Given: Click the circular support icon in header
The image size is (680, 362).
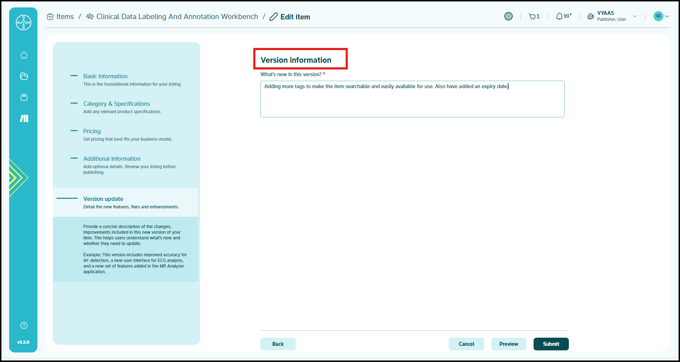Looking at the screenshot, I should 508,16.
